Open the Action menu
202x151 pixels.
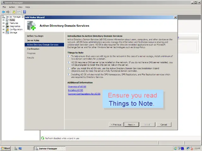(12, 7)
